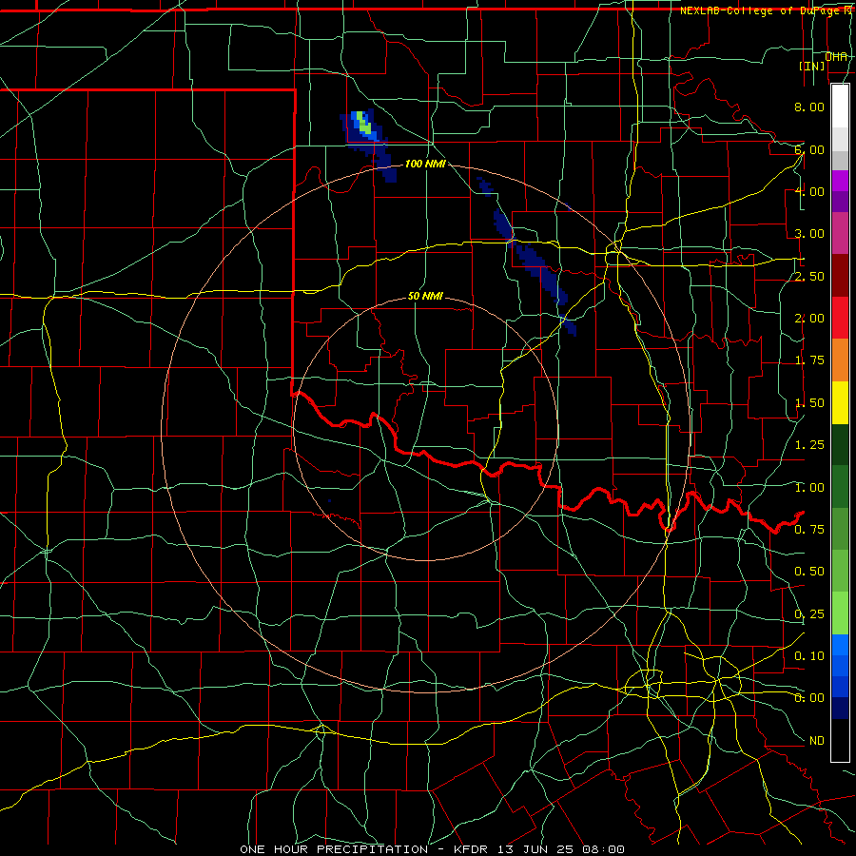Click the OHA product label

click(836, 56)
